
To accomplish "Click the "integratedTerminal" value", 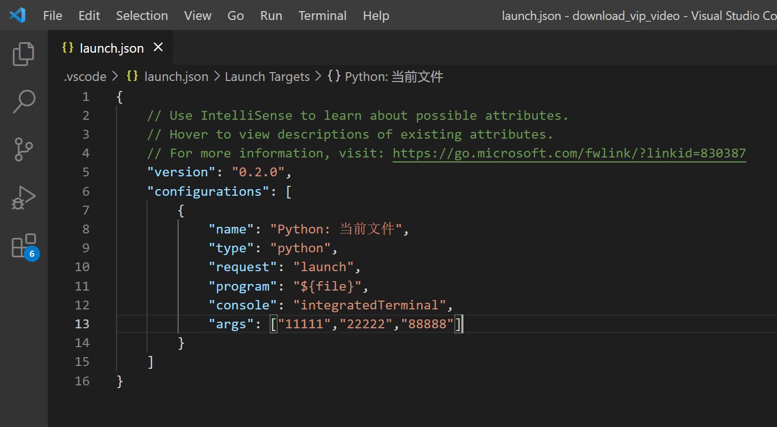I will 370,305.
